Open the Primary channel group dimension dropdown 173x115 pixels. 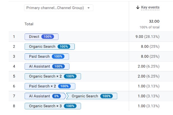click(x=58, y=8)
